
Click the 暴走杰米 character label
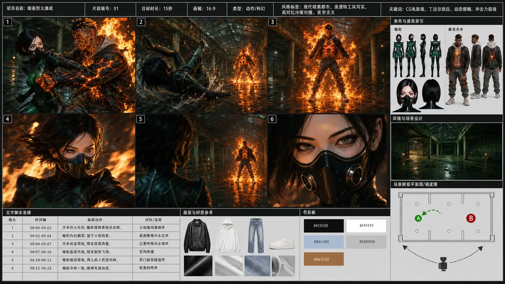point(456,29)
